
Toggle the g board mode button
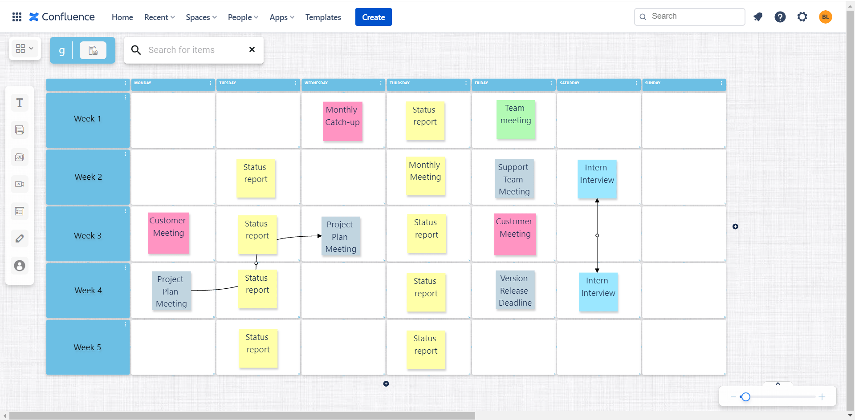click(x=62, y=50)
